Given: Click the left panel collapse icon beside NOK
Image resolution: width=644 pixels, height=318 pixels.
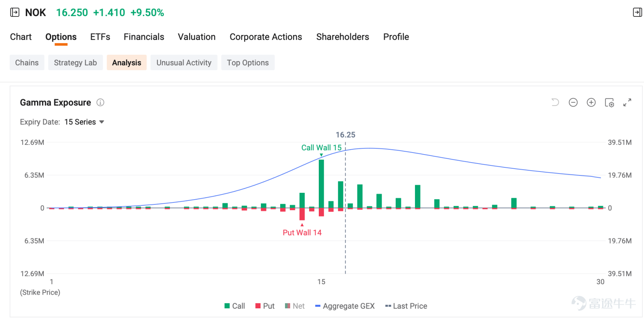Looking at the screenshot, I should coord(14,12).
